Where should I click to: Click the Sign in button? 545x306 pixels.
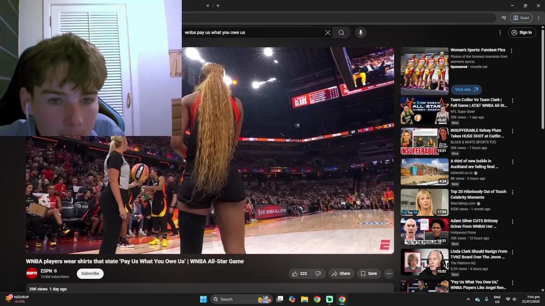(522, 32)
